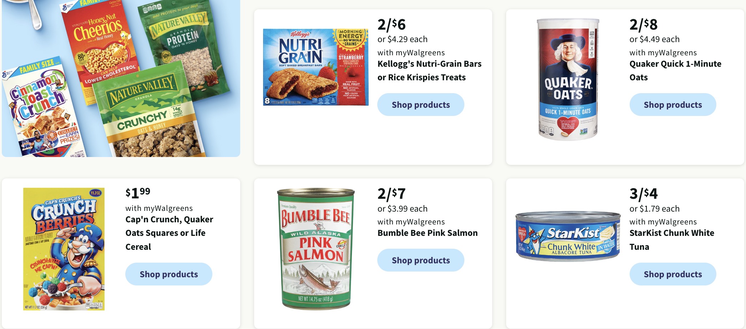Click the 2/$8 price on Quaker card
Screen dimensions: 746x329
[x=644, y=25]
